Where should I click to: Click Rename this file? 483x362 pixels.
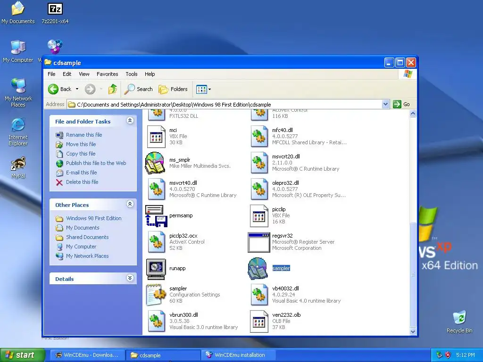click(x=84, y=135)
